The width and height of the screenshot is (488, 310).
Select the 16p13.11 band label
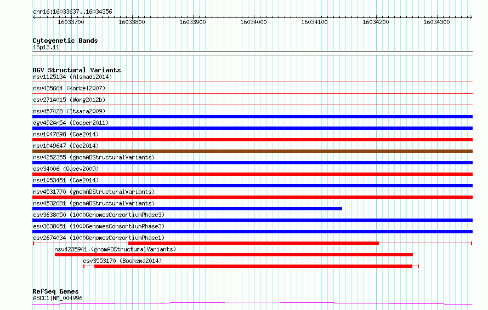[46, 48]
